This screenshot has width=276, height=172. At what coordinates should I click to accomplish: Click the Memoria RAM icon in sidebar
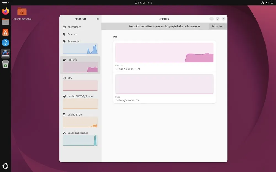[64, 60]
